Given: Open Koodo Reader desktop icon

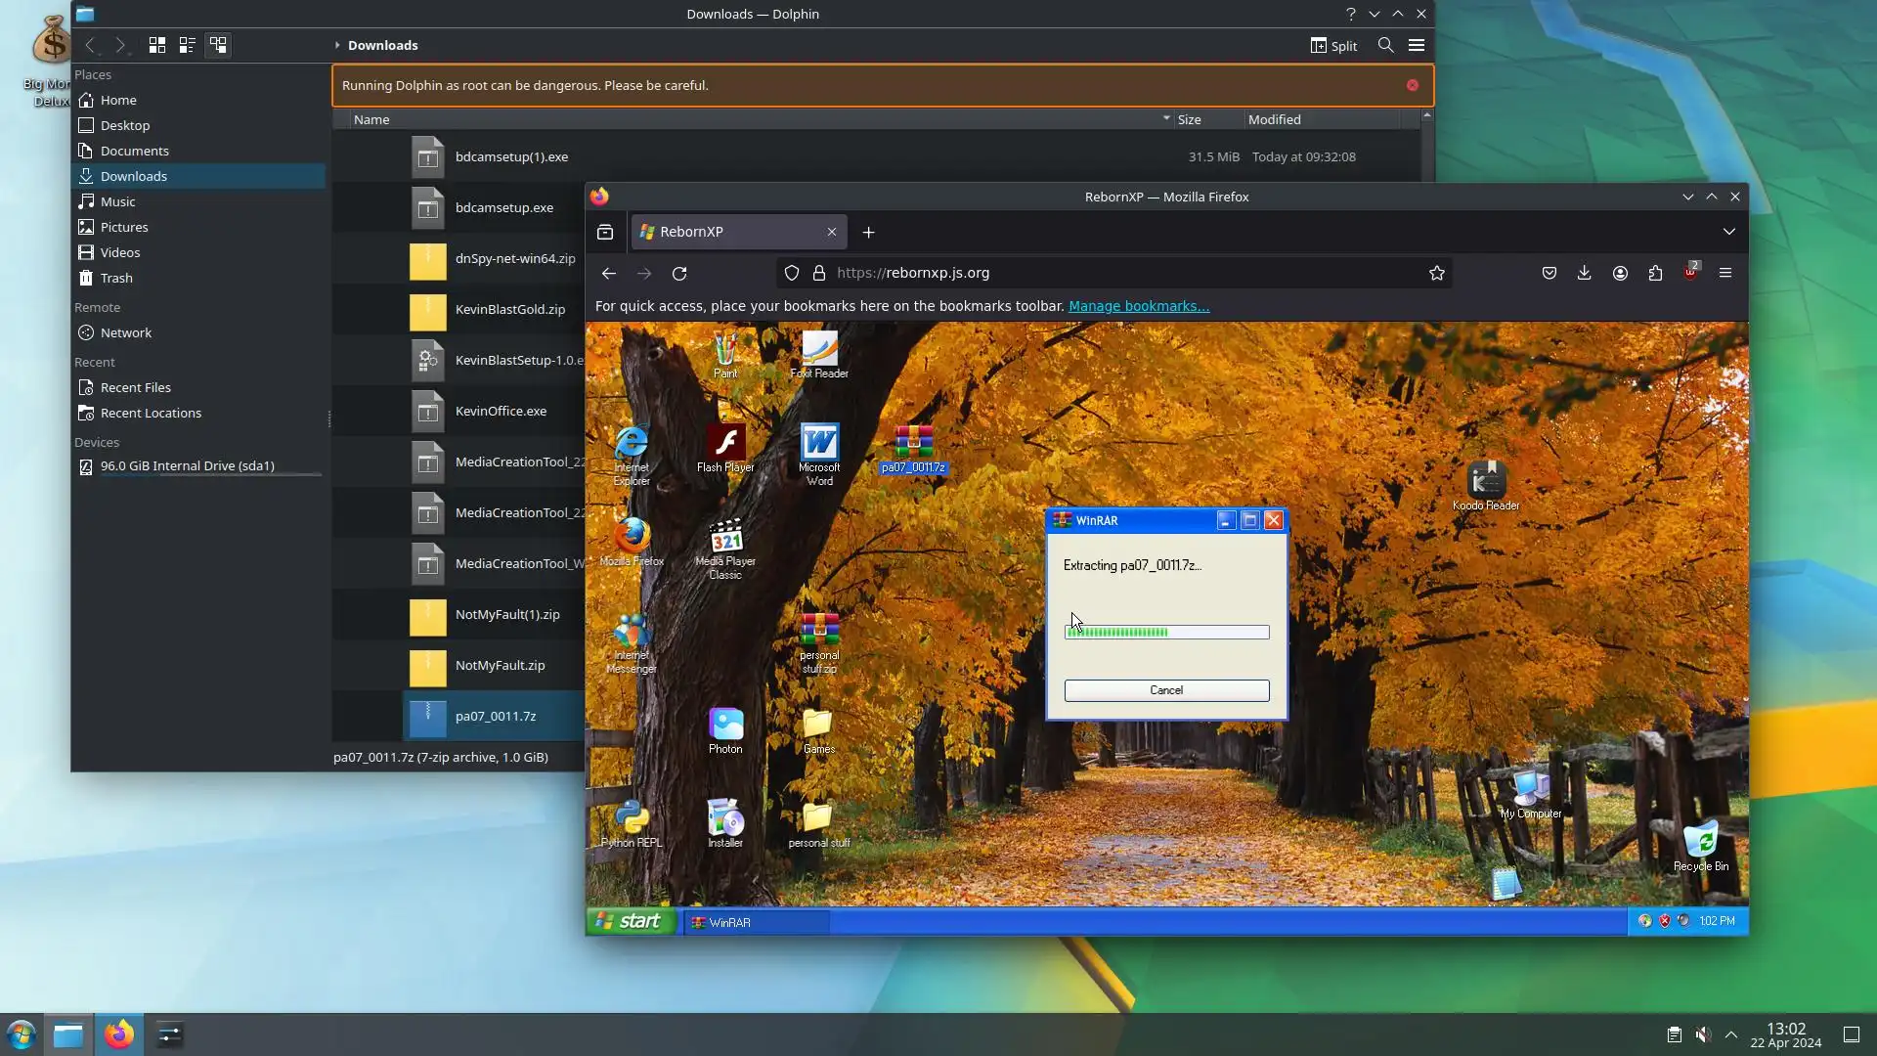Looking at the screenshot, I should 1486,480.
